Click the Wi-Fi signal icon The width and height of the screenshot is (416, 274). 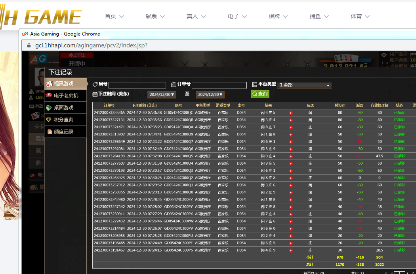[384, 56]
